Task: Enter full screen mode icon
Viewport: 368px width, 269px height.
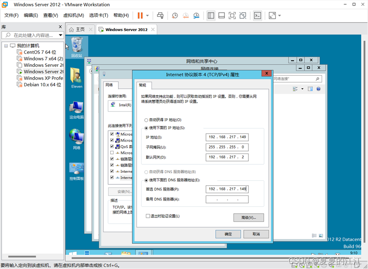Action: tap(232, 15)
